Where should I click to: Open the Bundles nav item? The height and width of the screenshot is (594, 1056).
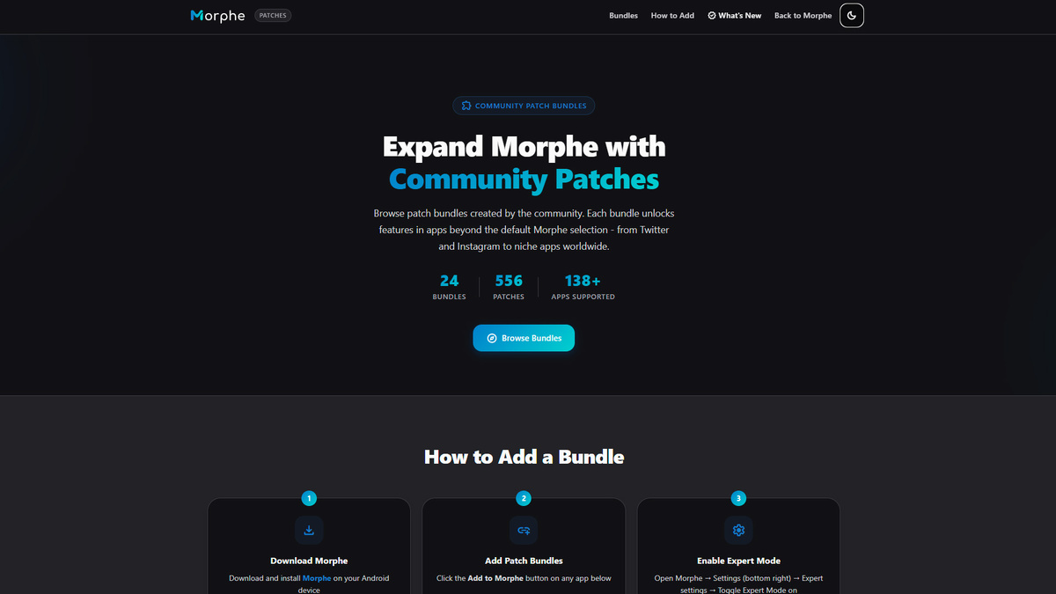(623, 16)
